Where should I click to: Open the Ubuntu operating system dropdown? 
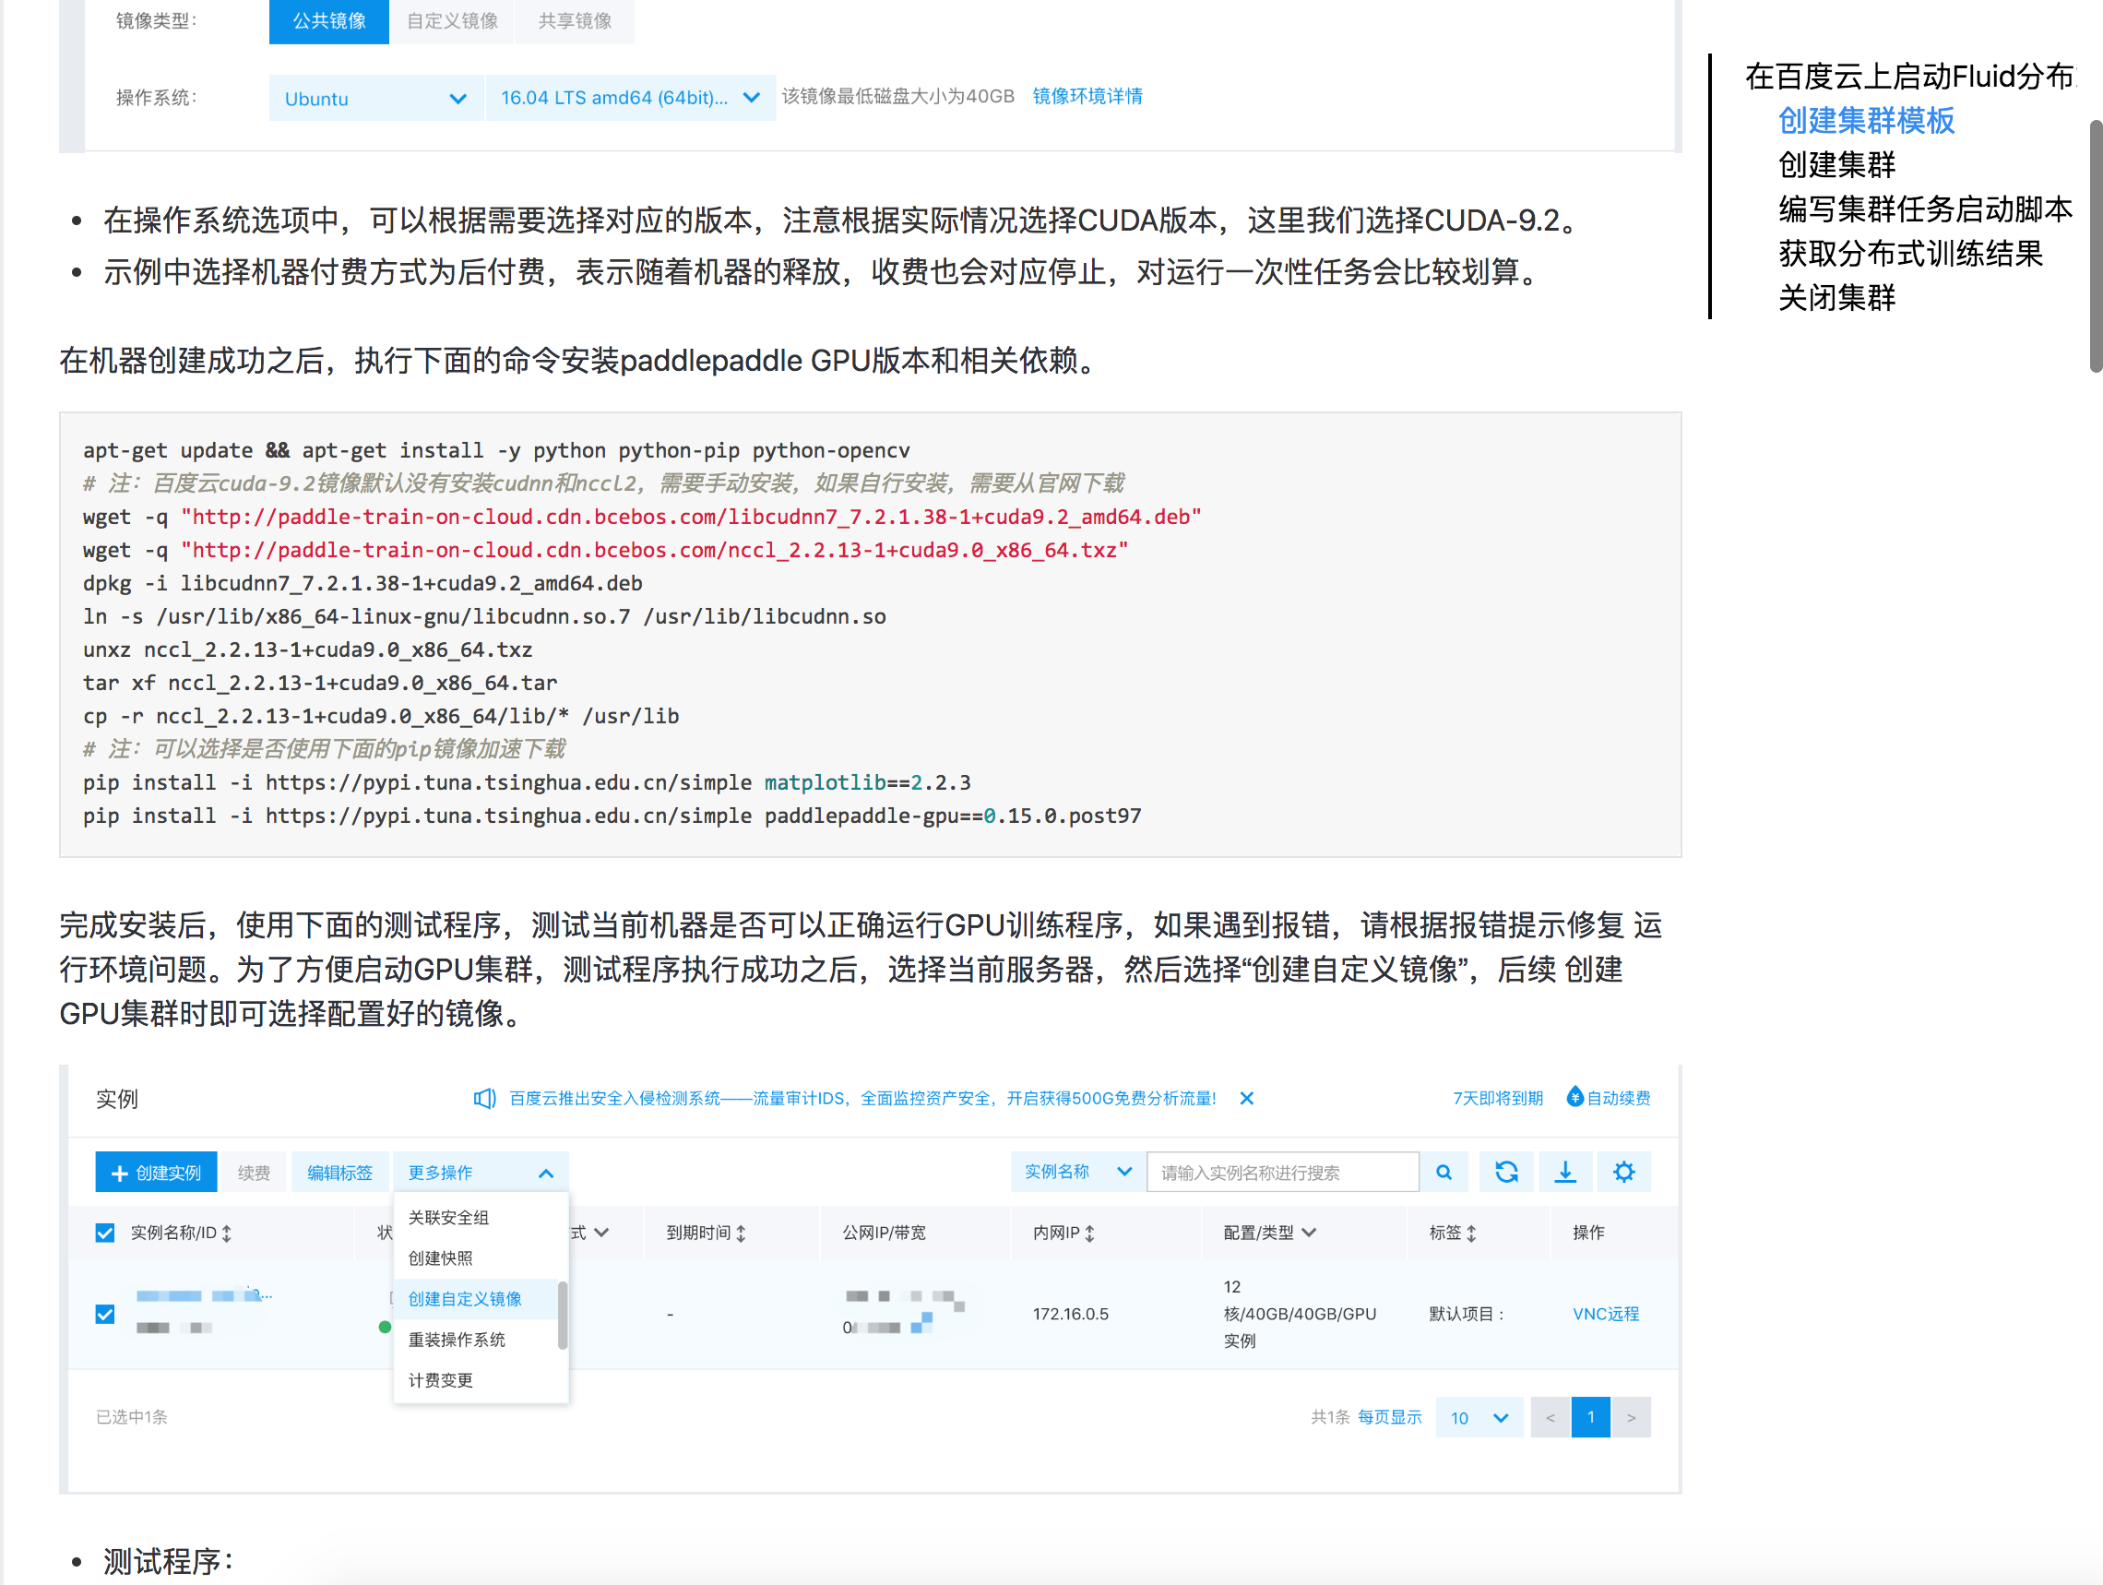(x=374, y=98)
